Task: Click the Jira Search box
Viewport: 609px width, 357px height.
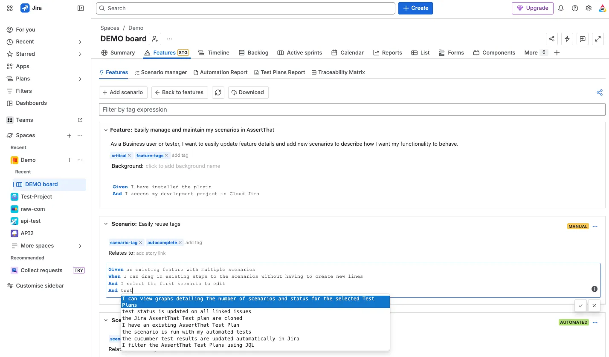Action: 246,8
